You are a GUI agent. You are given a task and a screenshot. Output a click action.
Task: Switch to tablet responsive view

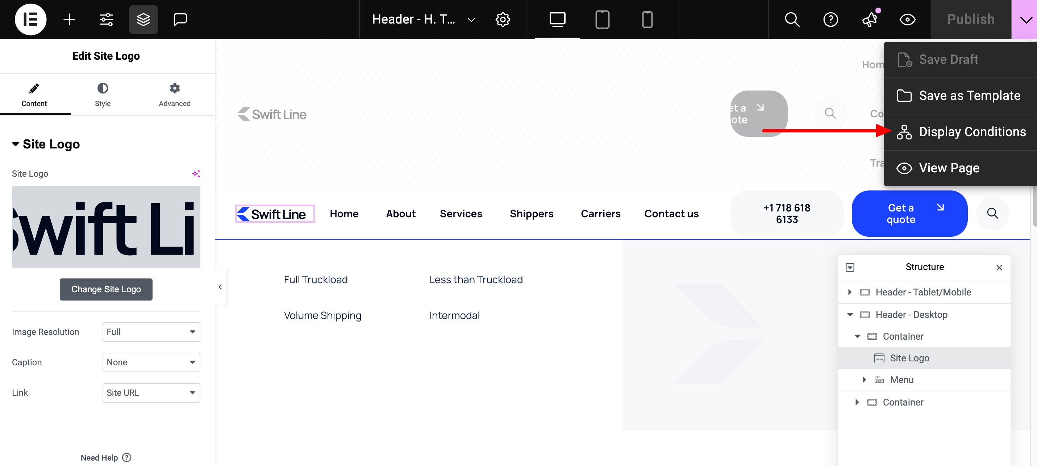[x=602, y=19]
